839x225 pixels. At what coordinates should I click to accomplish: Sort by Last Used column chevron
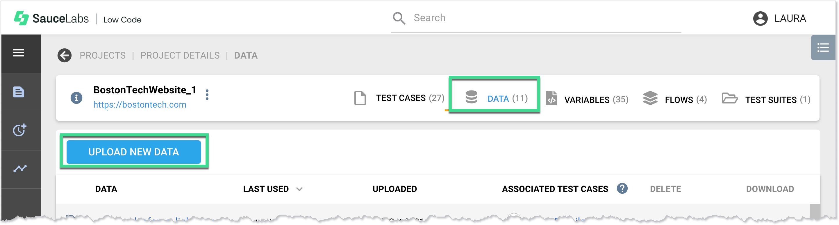point(300,189)
